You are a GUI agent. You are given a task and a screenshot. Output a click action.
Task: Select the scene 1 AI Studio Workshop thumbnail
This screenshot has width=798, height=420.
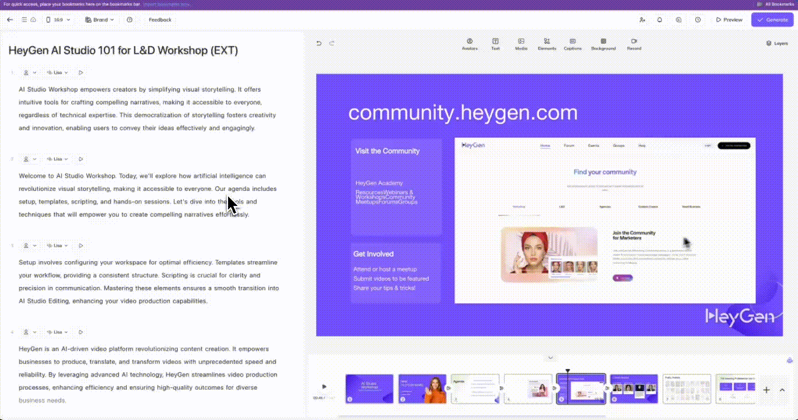coord(369,388)
